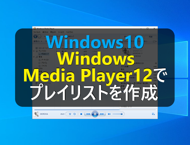Open アルバム in the library tree
Screen dimensions: 190x145
[x=44, y=63]
